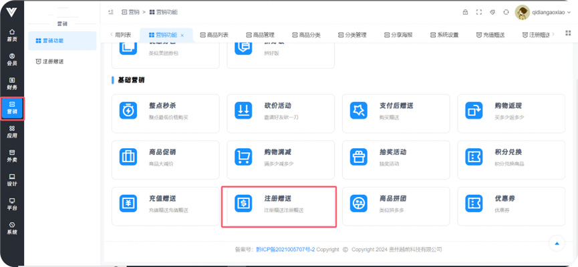Image resolution: width=578 pixels, height=267 pixels.
Task: Click the 注册赠送 registration gift icon
Action: (243, 204)
